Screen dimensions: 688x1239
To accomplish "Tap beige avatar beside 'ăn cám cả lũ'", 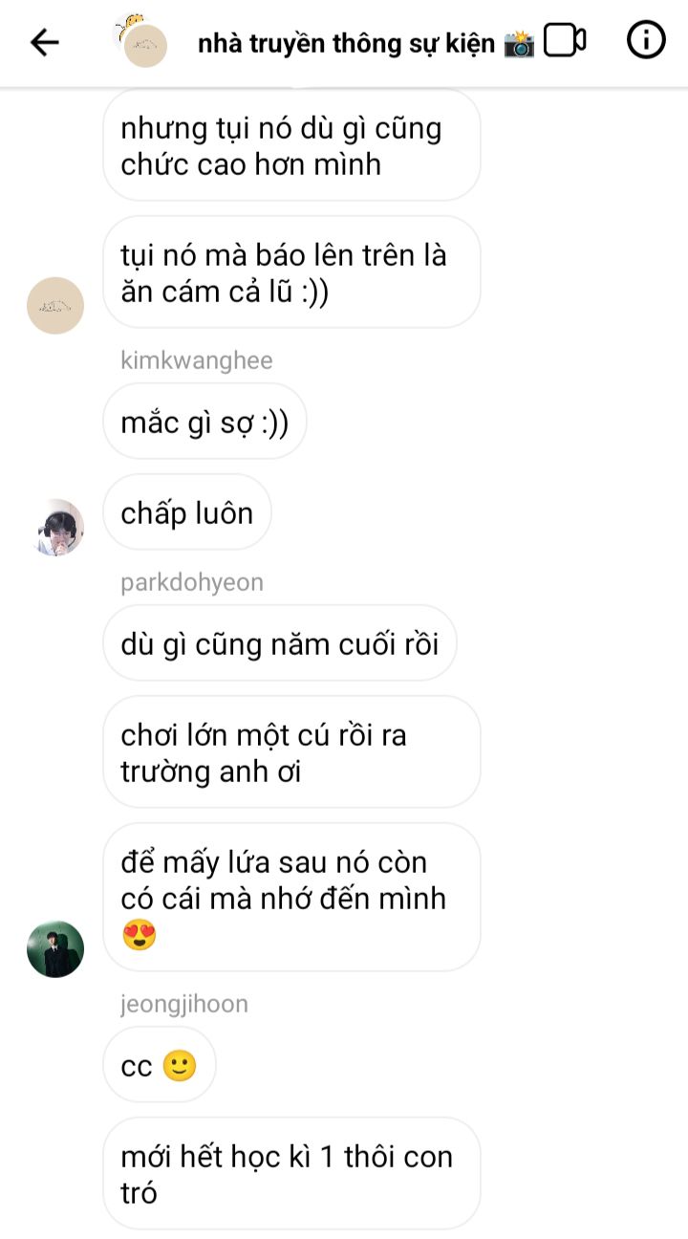I will (x=55, y=305).
